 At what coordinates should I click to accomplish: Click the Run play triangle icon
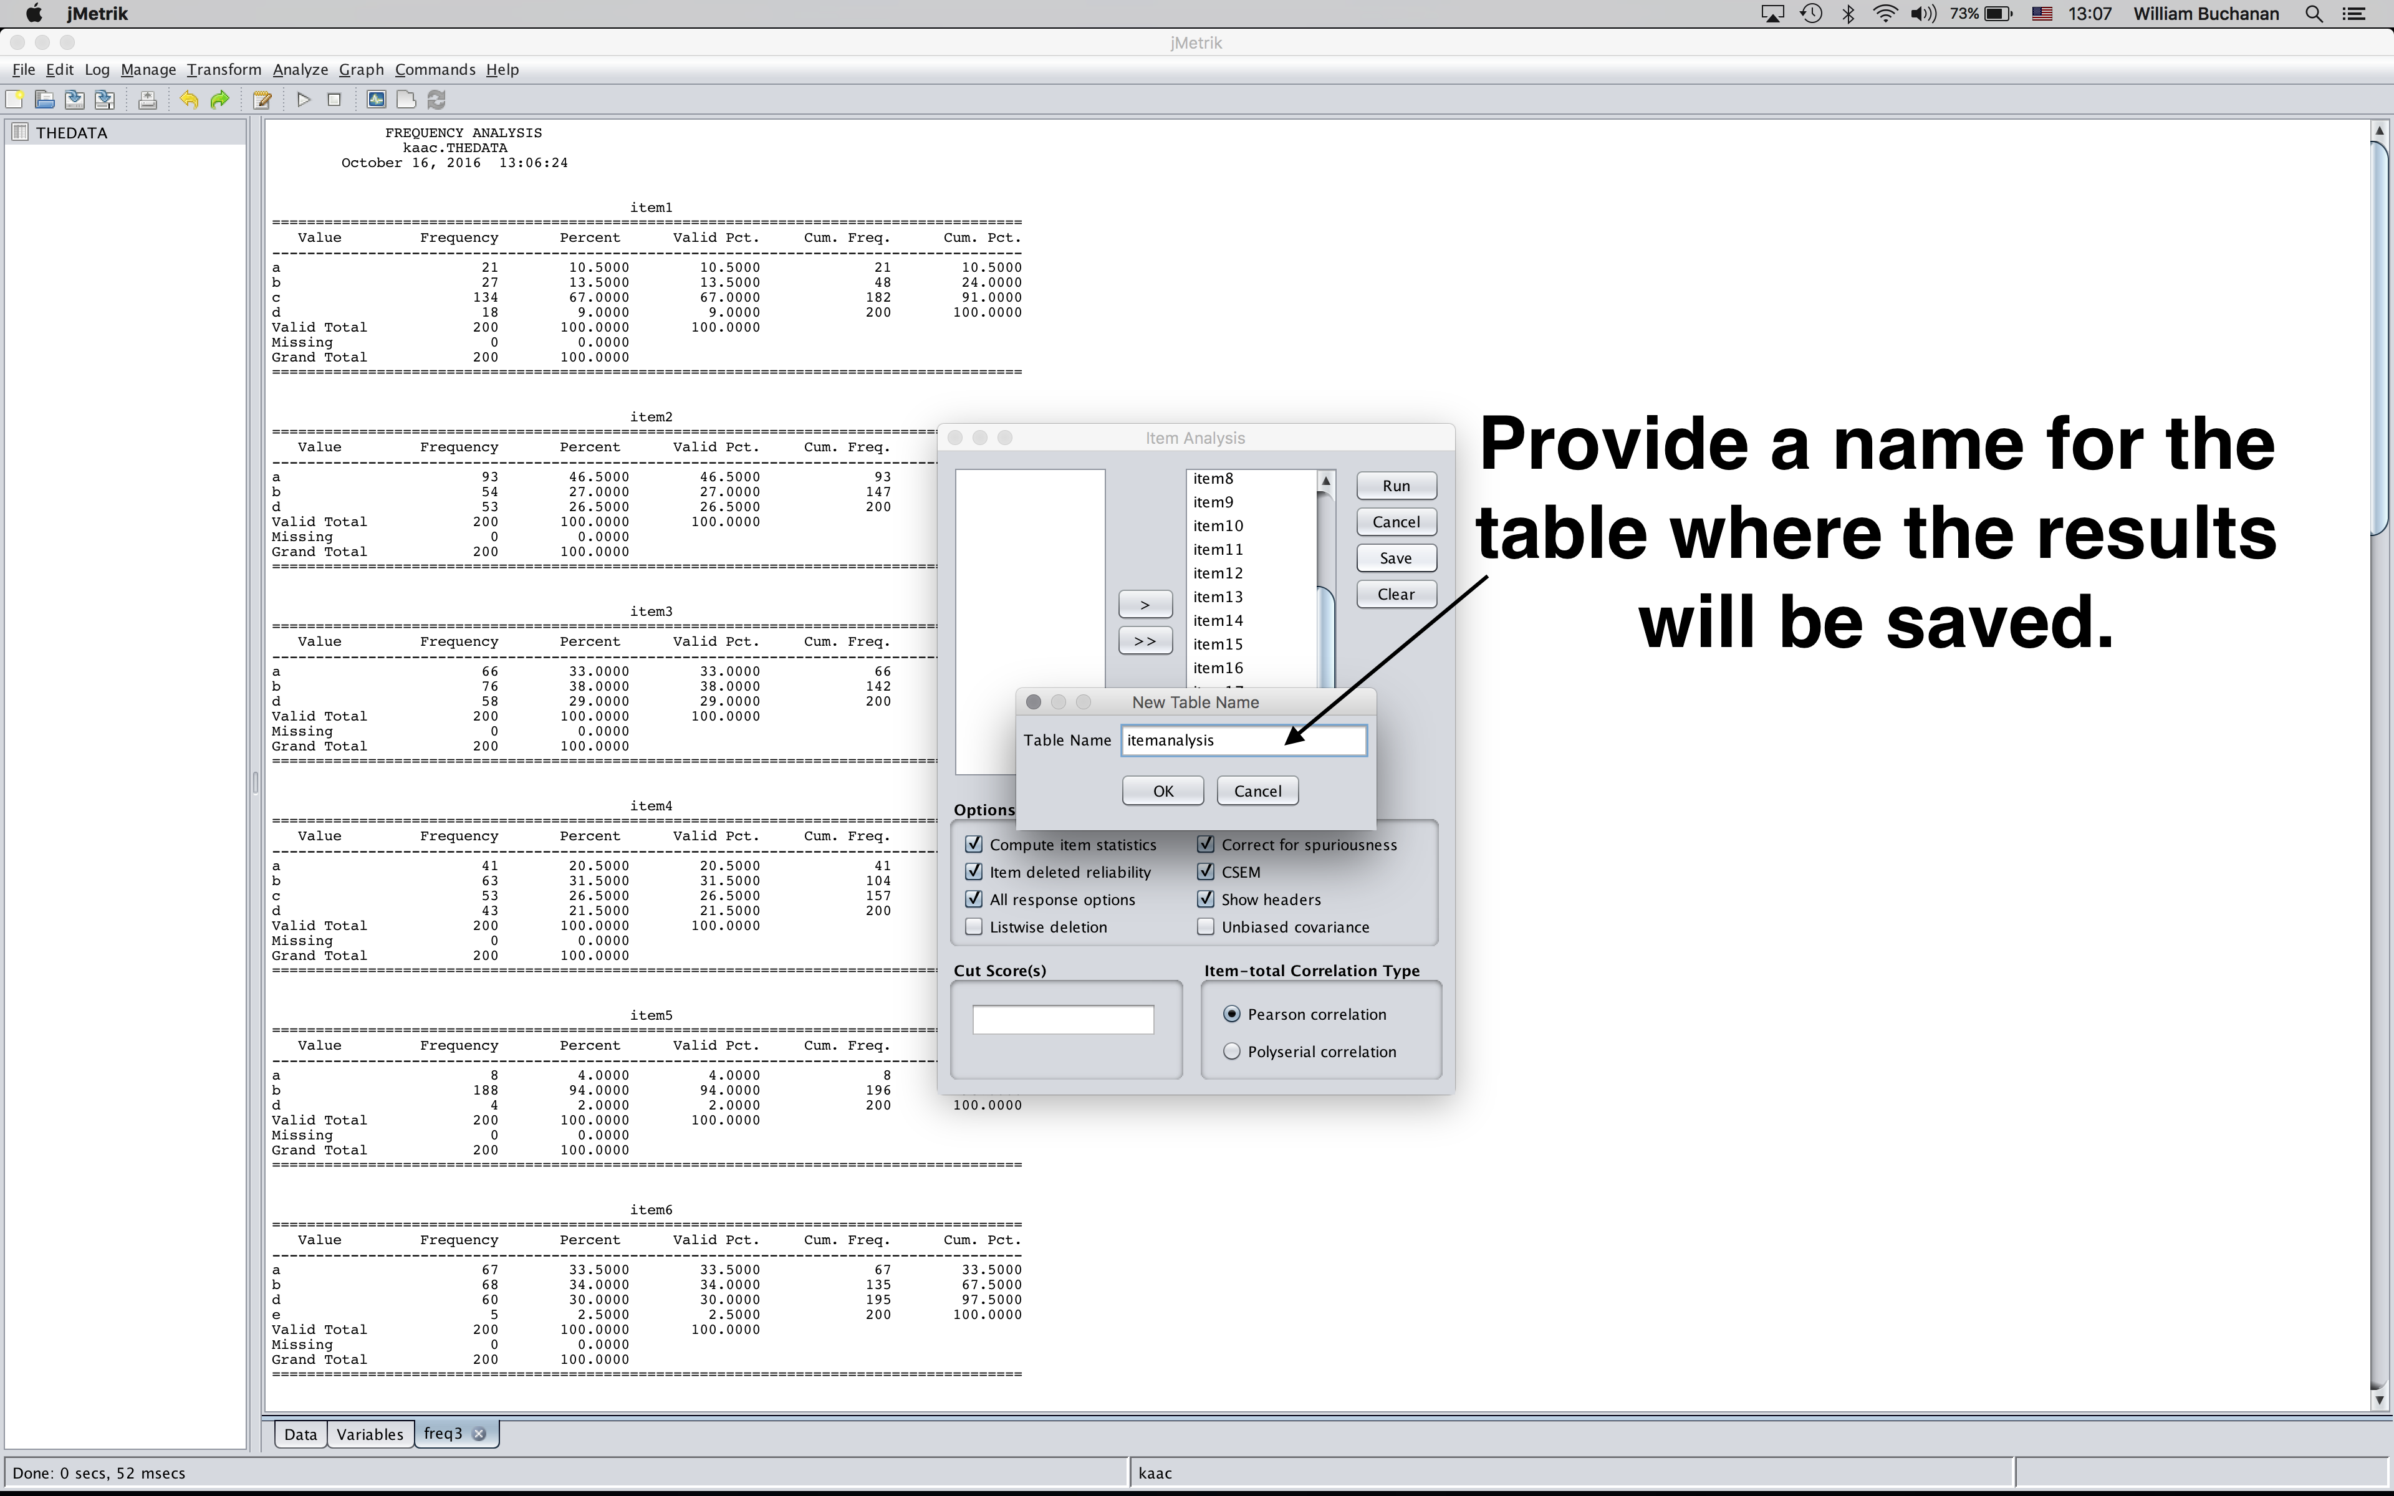tap(304, 100)
